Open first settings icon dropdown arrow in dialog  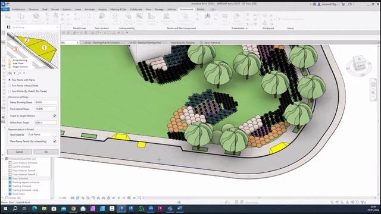click(14, 73)
